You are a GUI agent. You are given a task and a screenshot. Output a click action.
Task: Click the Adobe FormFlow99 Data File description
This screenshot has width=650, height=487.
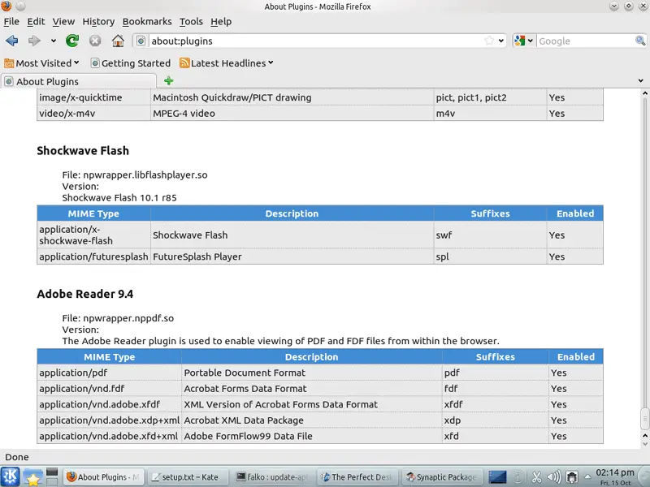[x=249, y=436]
